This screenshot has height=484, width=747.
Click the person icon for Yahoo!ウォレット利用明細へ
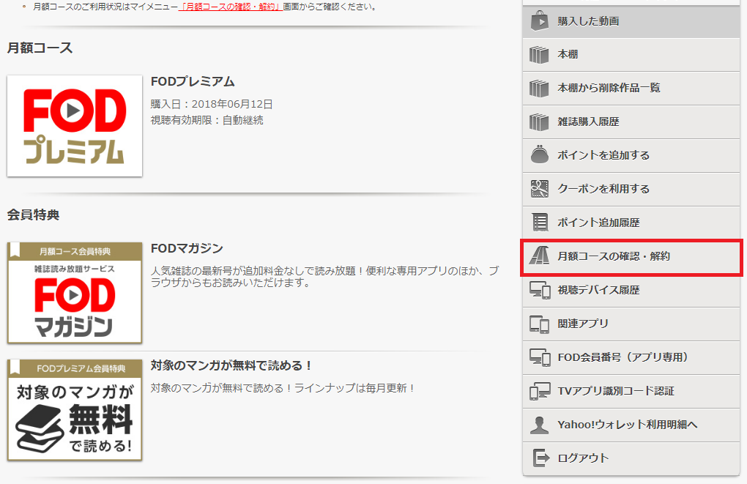(539, 425)
